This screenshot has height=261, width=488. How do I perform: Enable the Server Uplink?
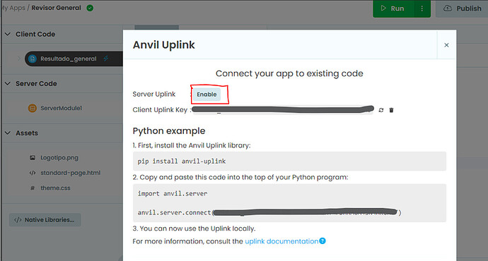point(207,95)
